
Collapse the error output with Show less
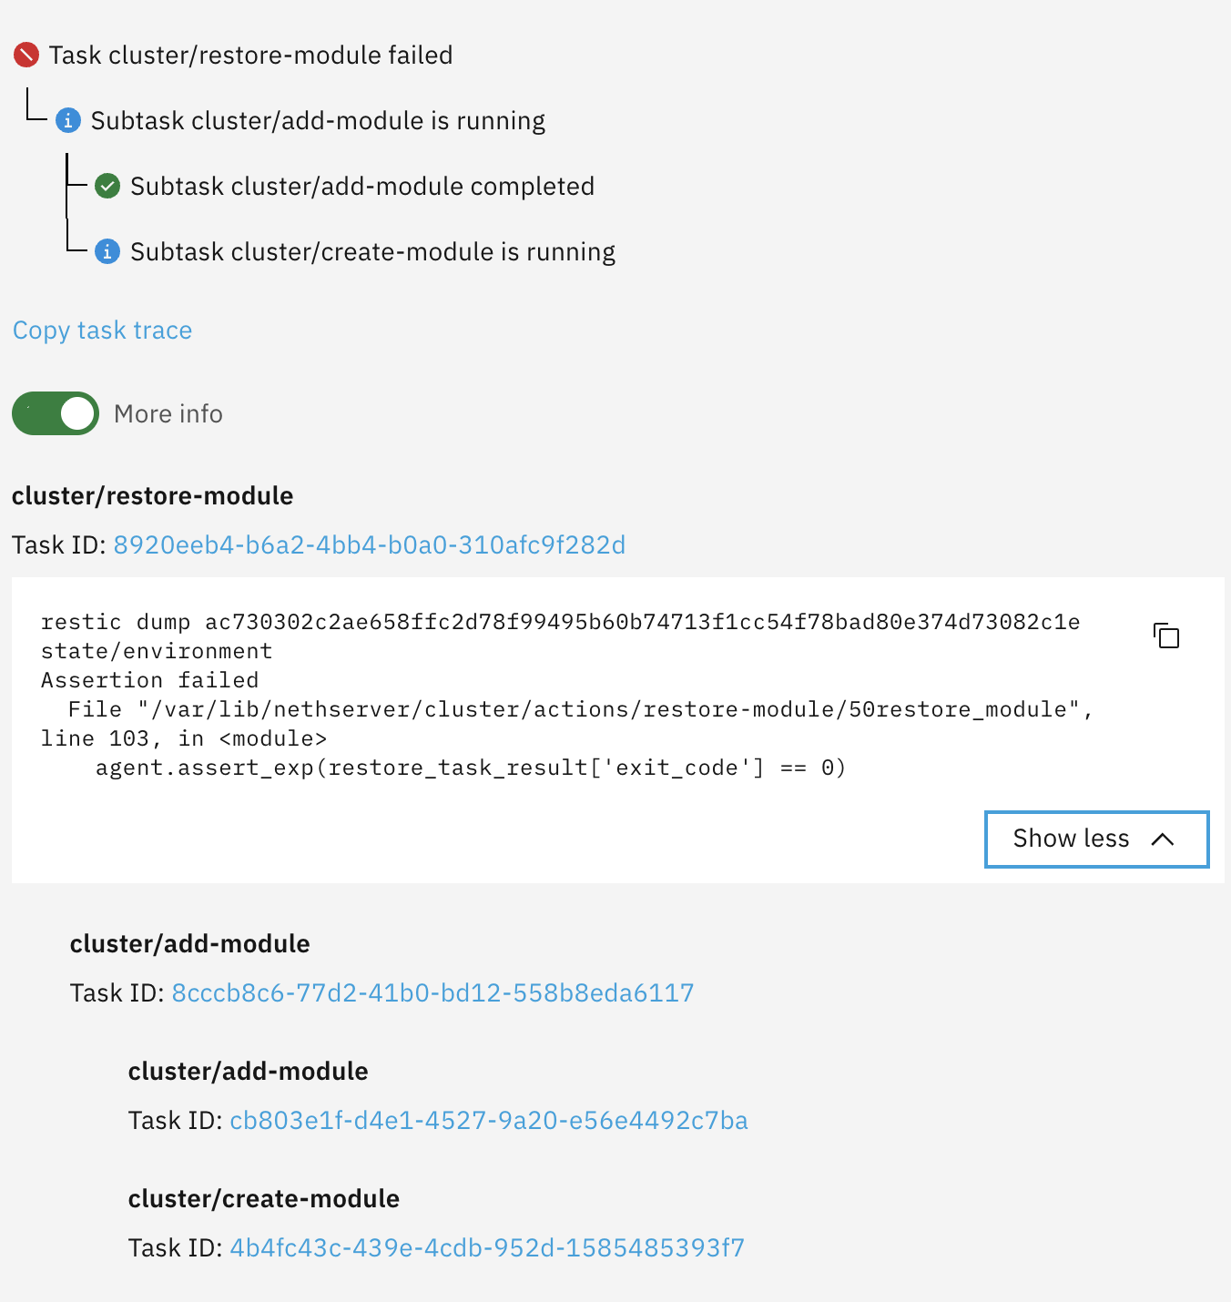(1096, 839)
